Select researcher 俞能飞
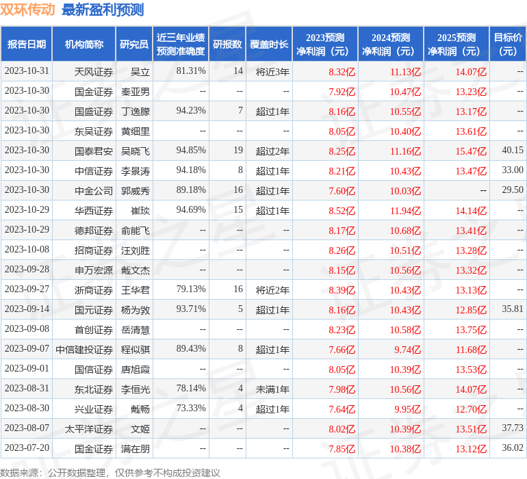 [x=135, y=230]
